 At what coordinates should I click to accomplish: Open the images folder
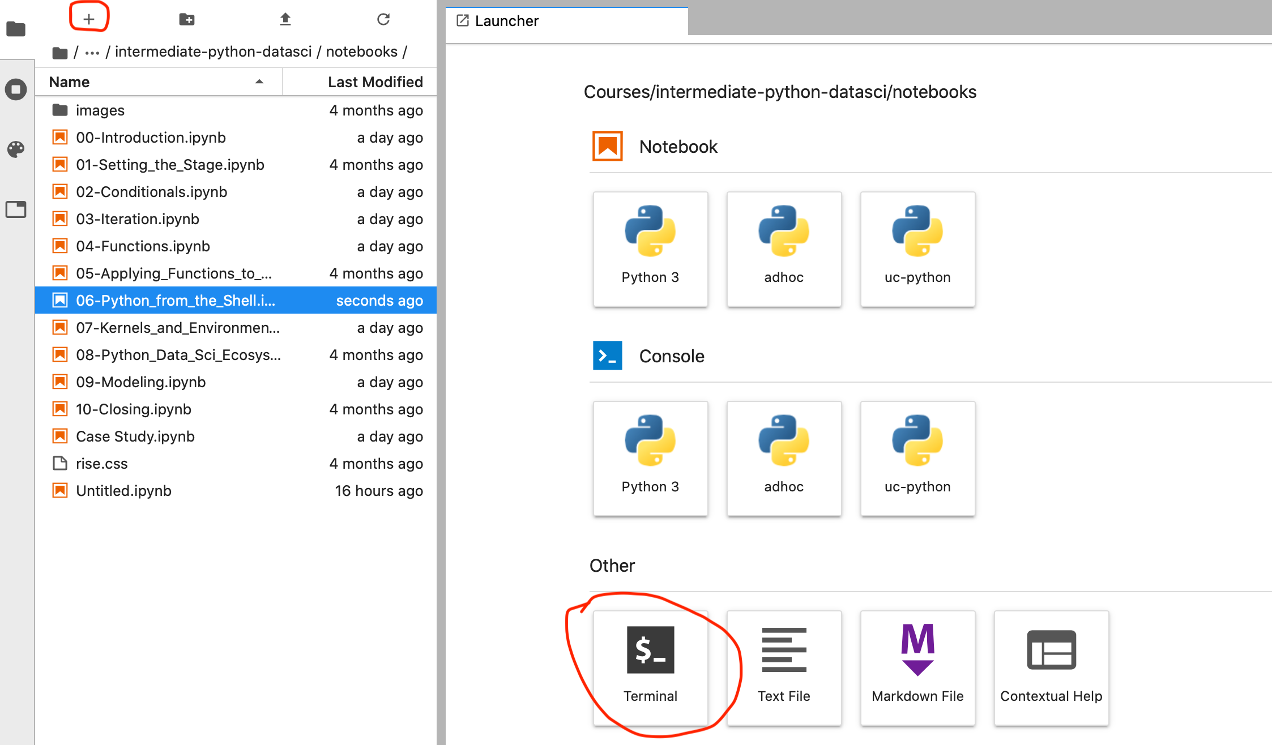tap(236, 110)
